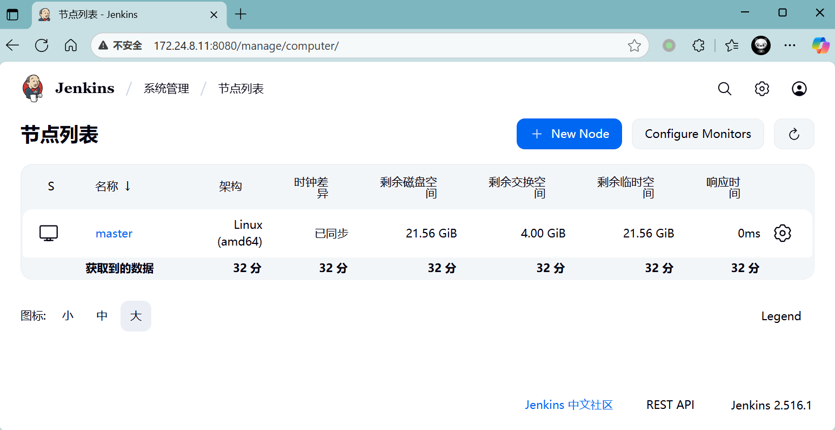Click the refresh status button
Viewport: 835px width, 430px height.
pos(794,134)
